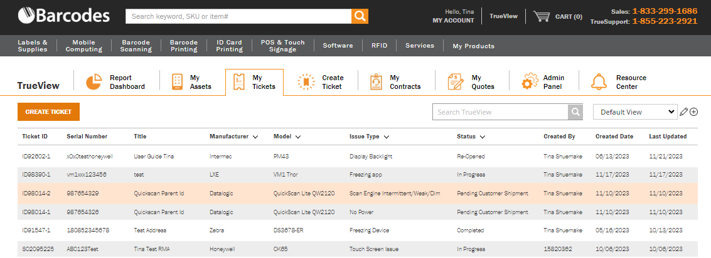Call Sales number 1-833-299-1686

pyautogui.click(x=665, y=11)
